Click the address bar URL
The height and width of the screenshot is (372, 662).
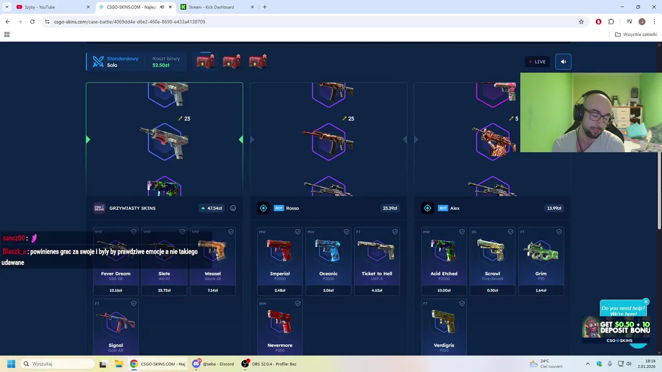click(129, 22)
